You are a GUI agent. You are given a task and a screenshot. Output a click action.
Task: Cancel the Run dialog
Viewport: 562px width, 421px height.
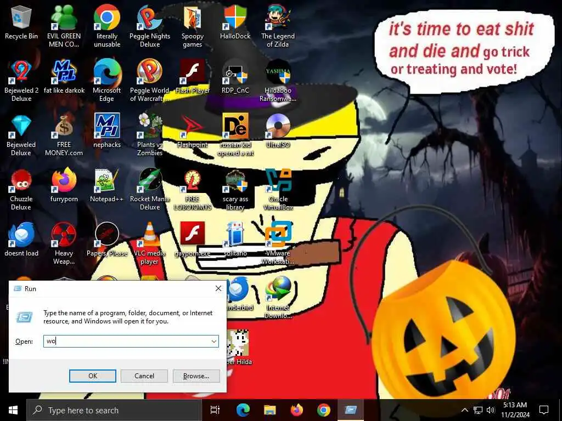point(144,376)
